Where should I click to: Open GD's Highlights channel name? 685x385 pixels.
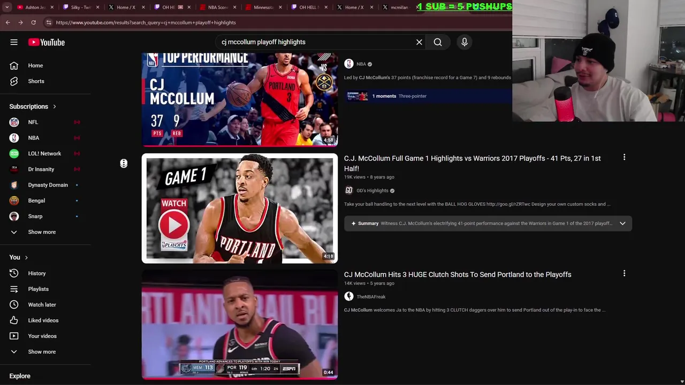(x=372, y=191)
